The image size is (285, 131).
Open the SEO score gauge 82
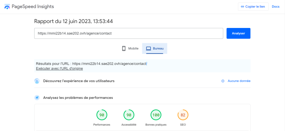tap(183, 115)
